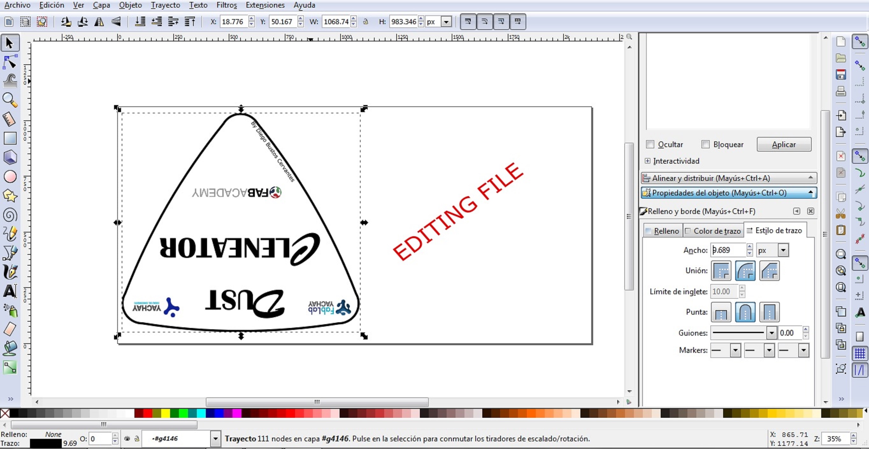Click the Flip horizontal toolbar icon
This screenshot has height=449, width=869.
pyautogui.click(x=99, y=22)
